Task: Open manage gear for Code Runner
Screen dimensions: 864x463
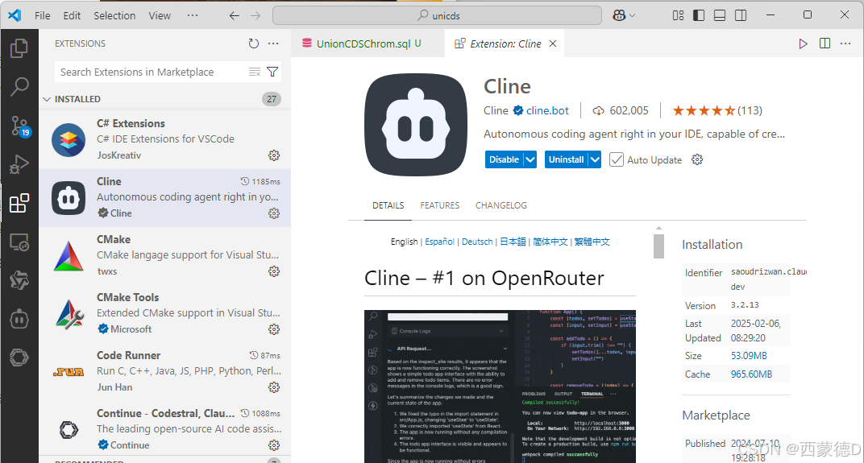Action: click(274, 387)
